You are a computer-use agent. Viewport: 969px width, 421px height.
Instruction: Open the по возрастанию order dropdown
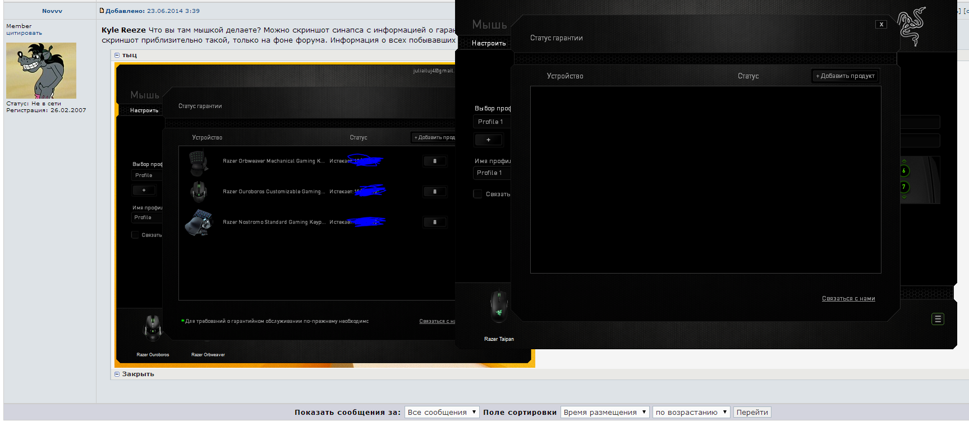coord(691,412)
